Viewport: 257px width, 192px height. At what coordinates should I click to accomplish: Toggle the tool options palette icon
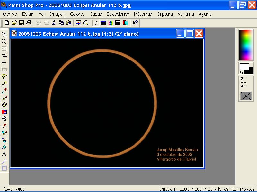point(103,23)
